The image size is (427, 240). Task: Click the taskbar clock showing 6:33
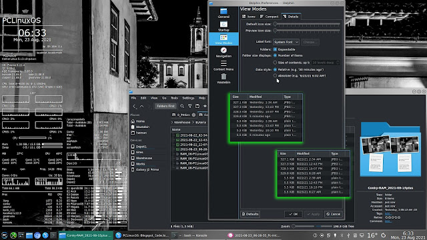click(408, 235)
